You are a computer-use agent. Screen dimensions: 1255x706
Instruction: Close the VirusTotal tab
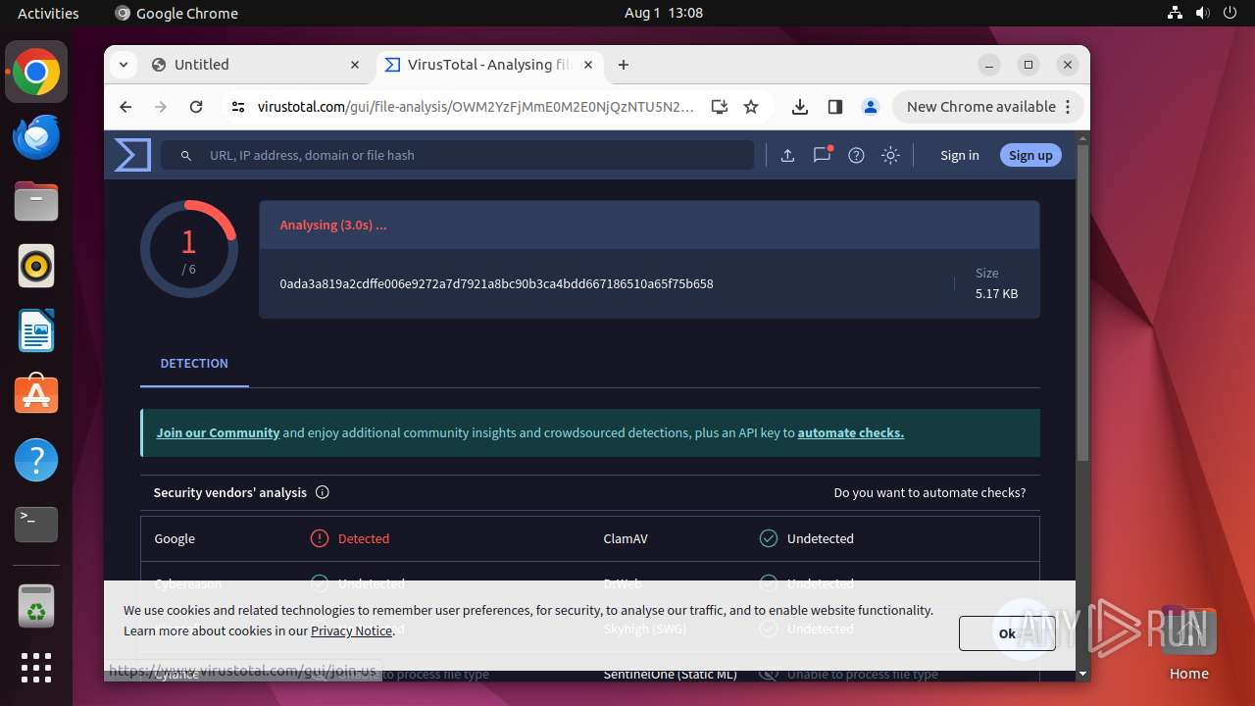coord(588,65)
